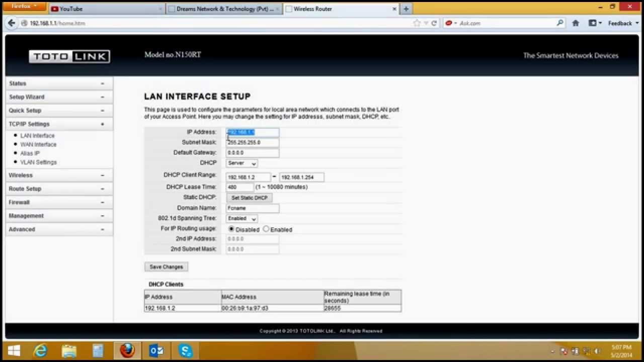
Task: Collapse the TCP/IP Settings section
Action: pos(59,124)
